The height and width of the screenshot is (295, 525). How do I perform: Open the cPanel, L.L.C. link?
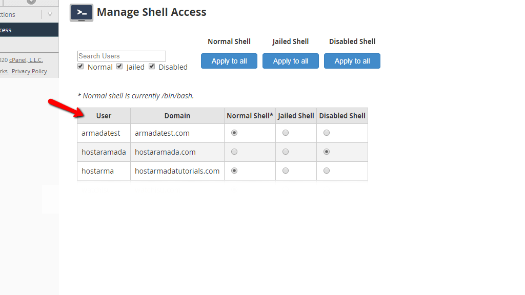[26, 60]
